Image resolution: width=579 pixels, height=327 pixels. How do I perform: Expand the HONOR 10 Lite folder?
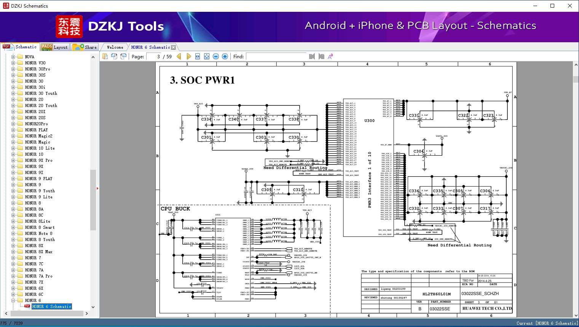click(x=13, y=148)
